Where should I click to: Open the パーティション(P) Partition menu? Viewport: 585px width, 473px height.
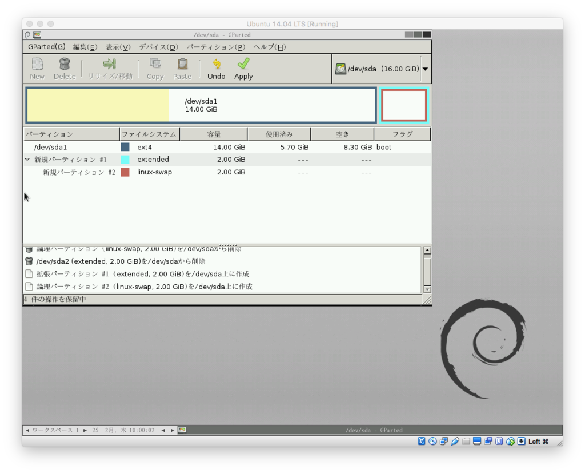(215, 47)
